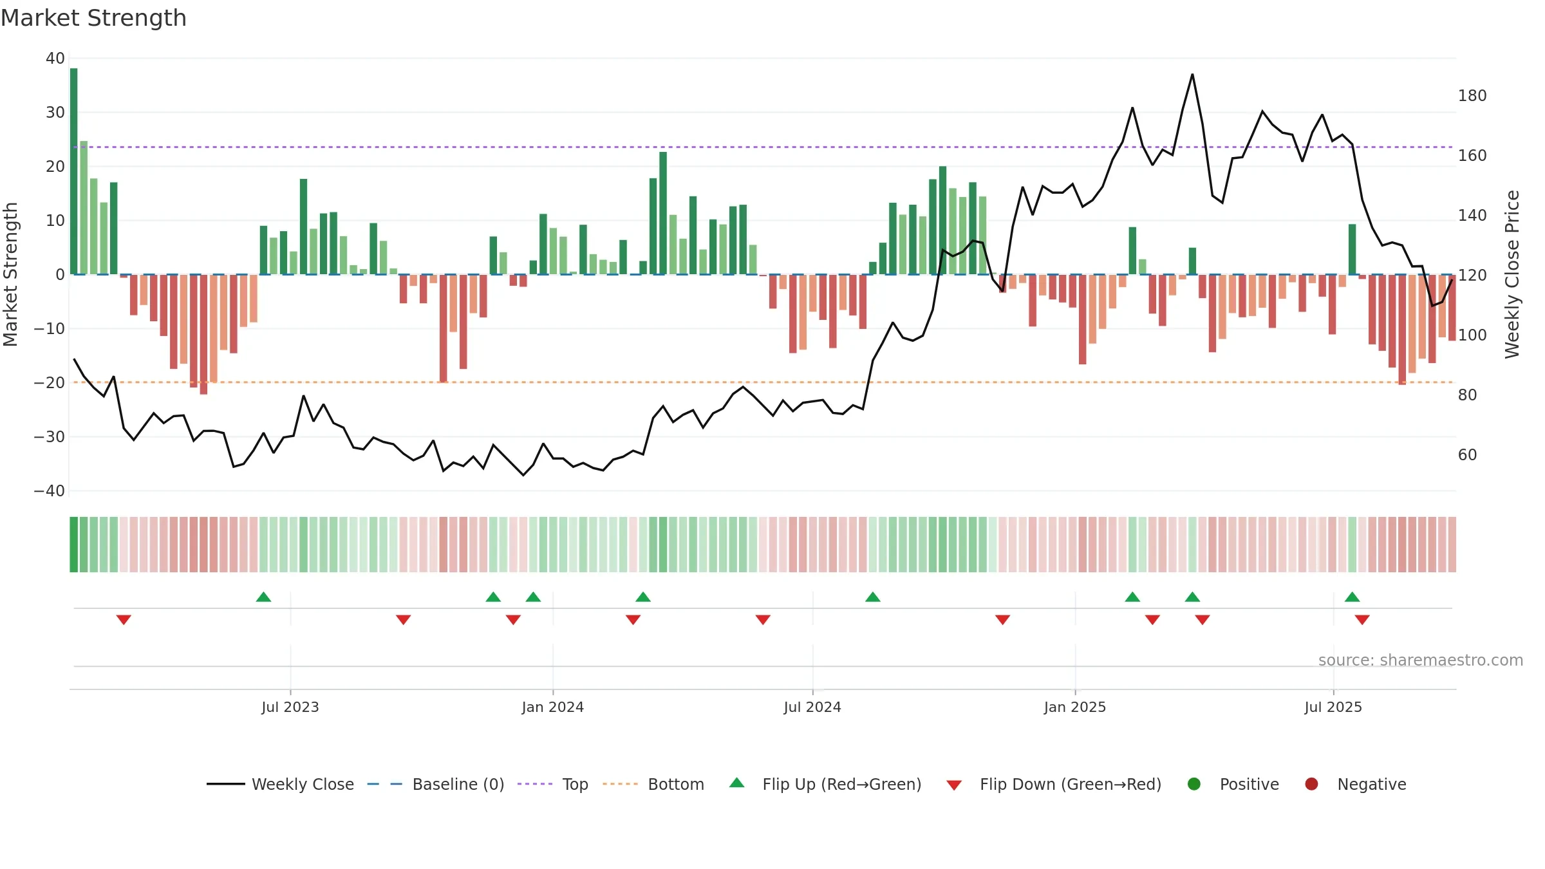Click the first green flip-up marker before Jul 2023
The width and height of the screenshot is (1545, 869).
click(263, 597)
